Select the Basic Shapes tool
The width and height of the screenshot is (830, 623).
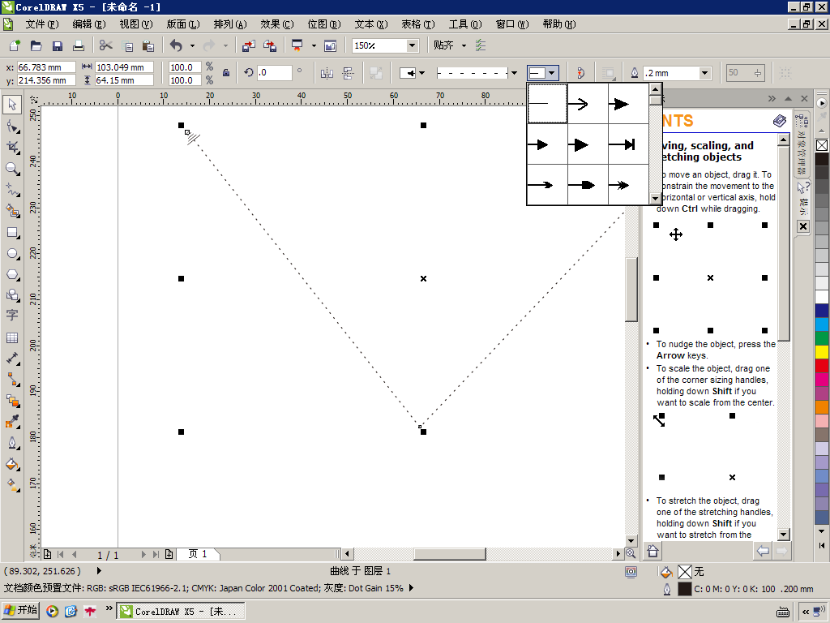(12, 295)
